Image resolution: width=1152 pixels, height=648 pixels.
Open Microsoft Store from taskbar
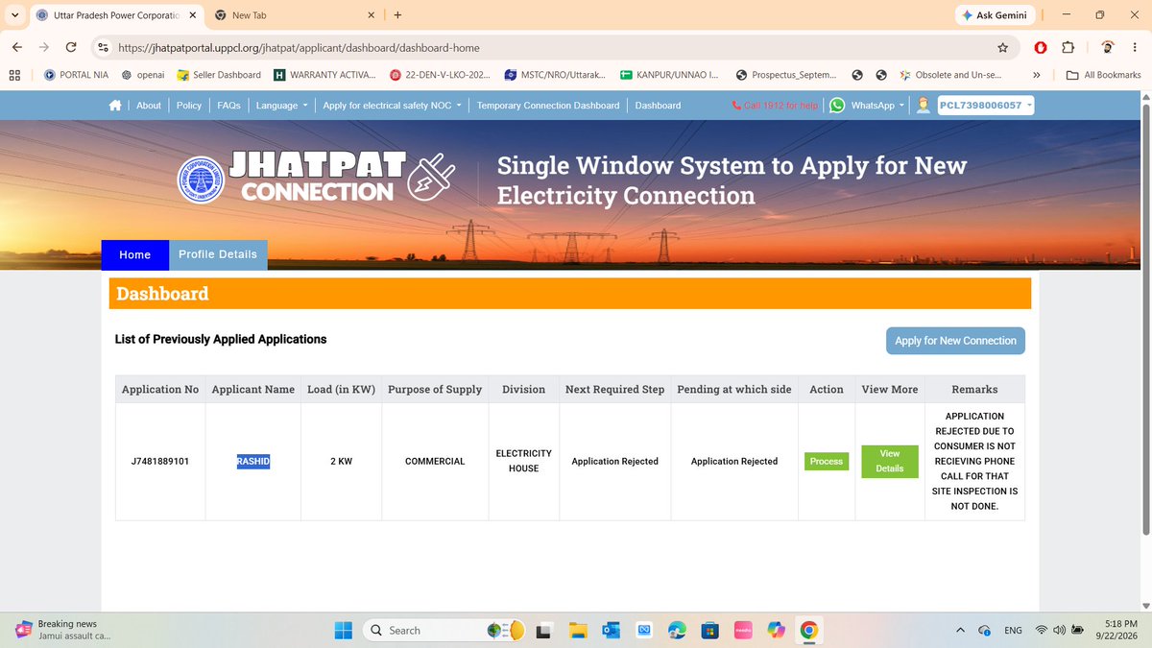(x=710, y=630)
